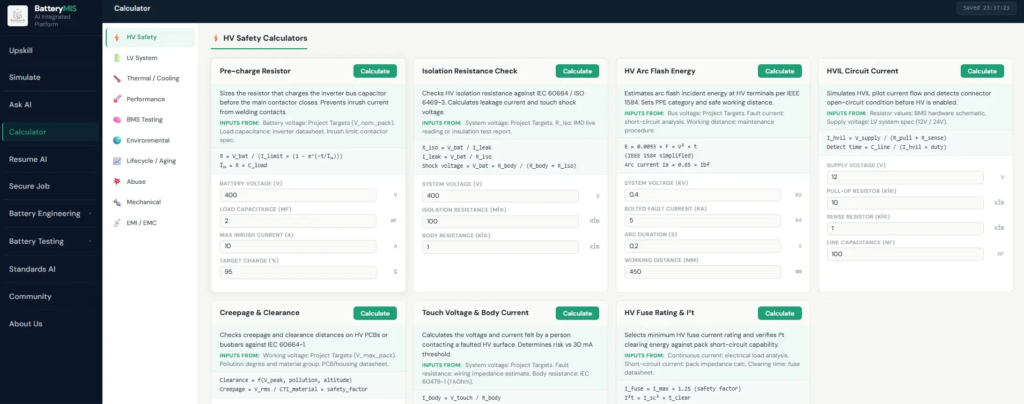Click the EMI / EMC satellite icon

click(x=117, y=223)
